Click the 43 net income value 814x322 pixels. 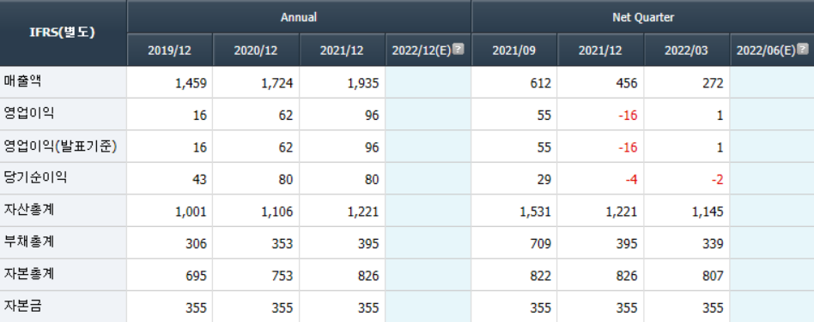coord(199,179)
